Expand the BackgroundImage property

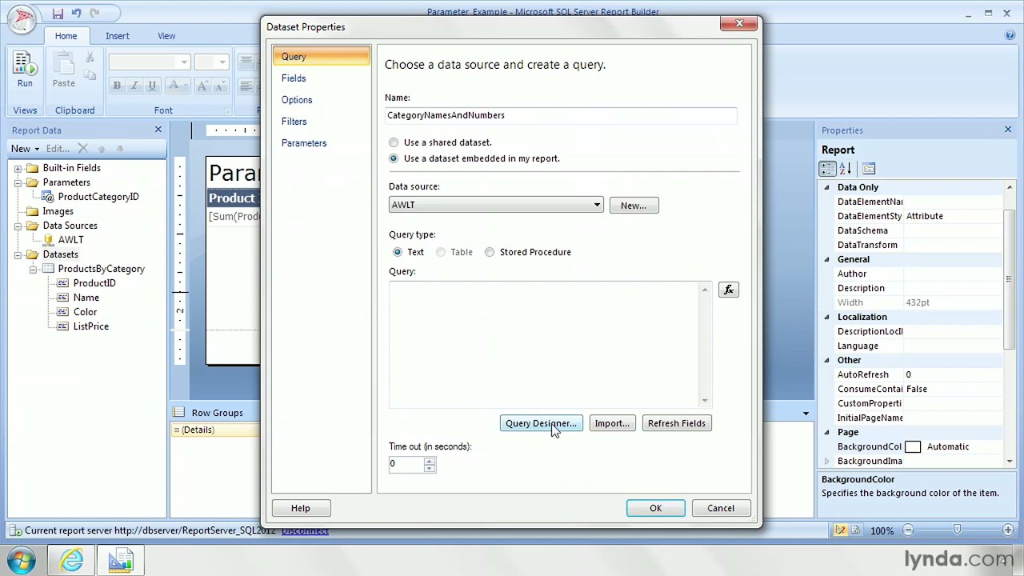point(827,461)
